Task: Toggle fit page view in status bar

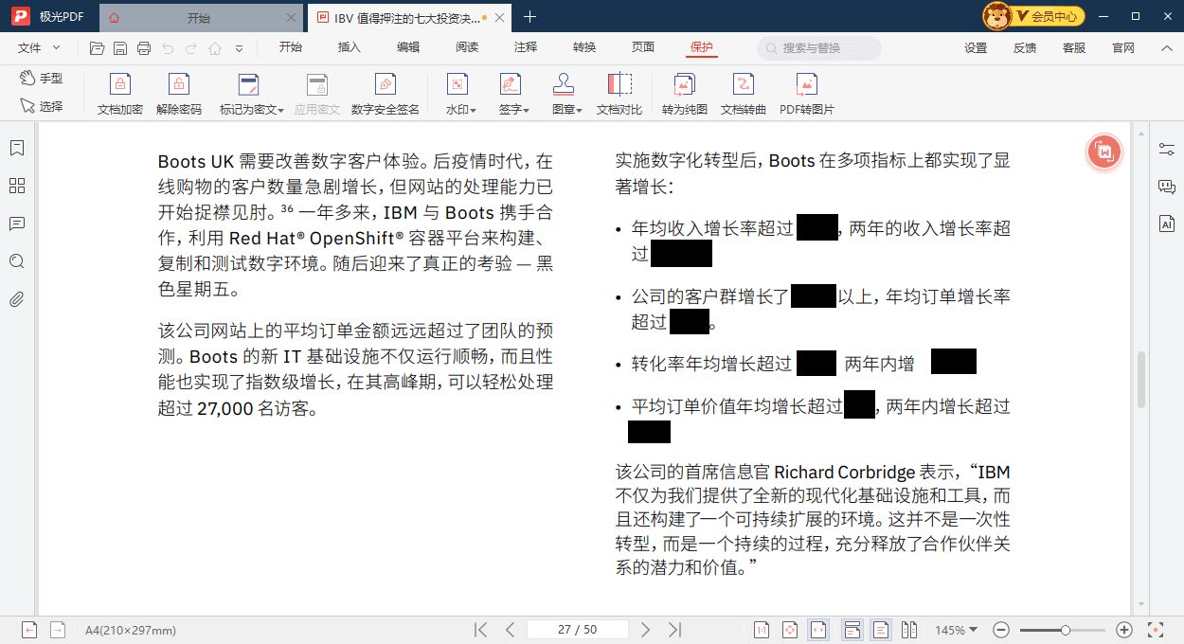Action: pos(790,630)
